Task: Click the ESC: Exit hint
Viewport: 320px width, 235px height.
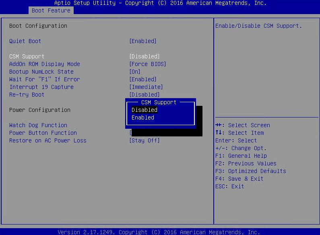Action: pyautogui.click(x=230, y=186)
